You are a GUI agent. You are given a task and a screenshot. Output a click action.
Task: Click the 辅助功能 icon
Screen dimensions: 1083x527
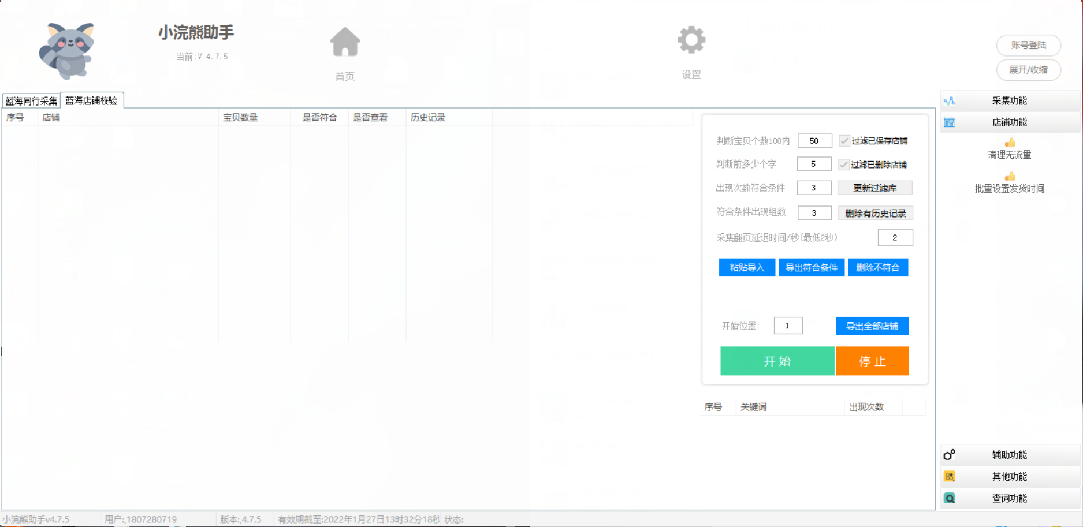pos(950,455)
